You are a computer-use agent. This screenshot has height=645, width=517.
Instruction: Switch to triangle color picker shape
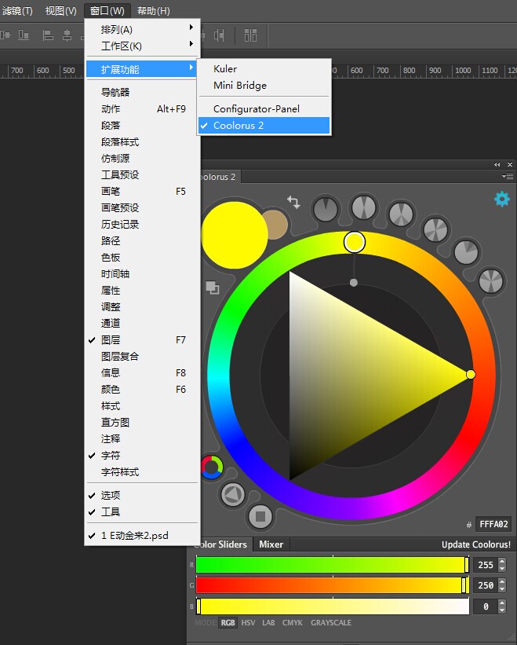(233, 494)
